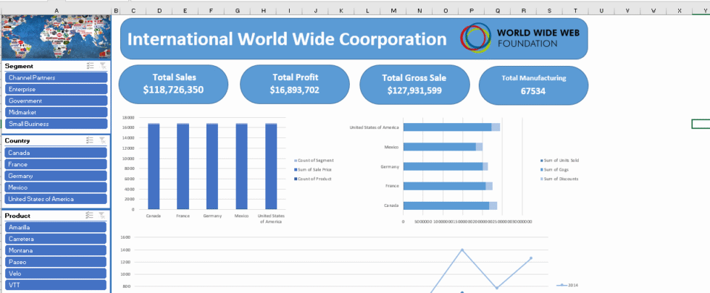Enable multi-select on the Country slicer
The height and width of the screenshot is (293, 710).
pyautogui.click(x=90, y=140)
